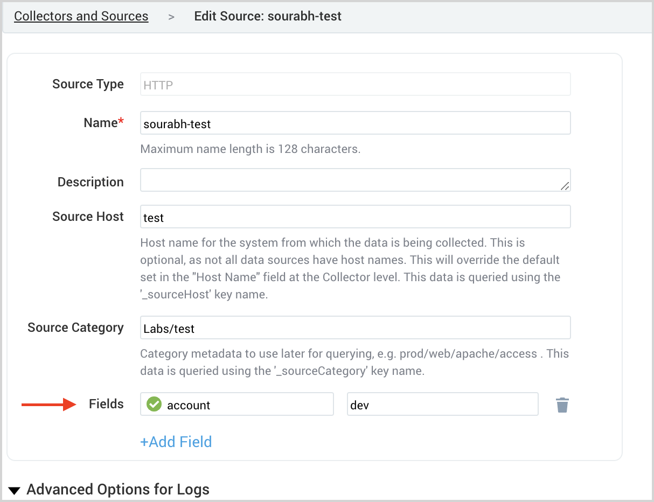
Task: Click the +Add Field link
Action: pyautogui.click(x=176, y=442)
